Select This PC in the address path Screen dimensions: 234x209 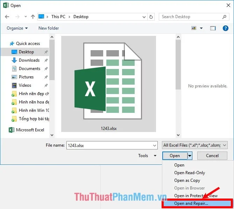point(58,17)
